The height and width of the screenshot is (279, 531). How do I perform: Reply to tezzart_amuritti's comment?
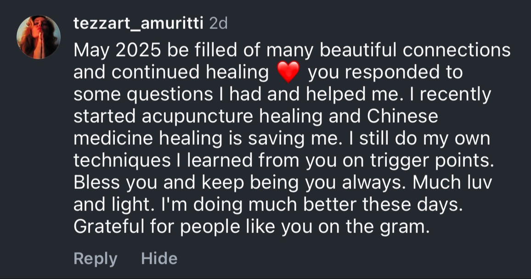click(x=95, y=258)
